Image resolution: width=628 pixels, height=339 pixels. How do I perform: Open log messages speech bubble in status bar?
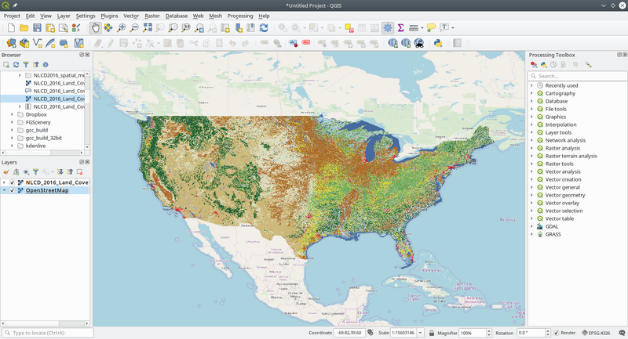pos(622,333)
